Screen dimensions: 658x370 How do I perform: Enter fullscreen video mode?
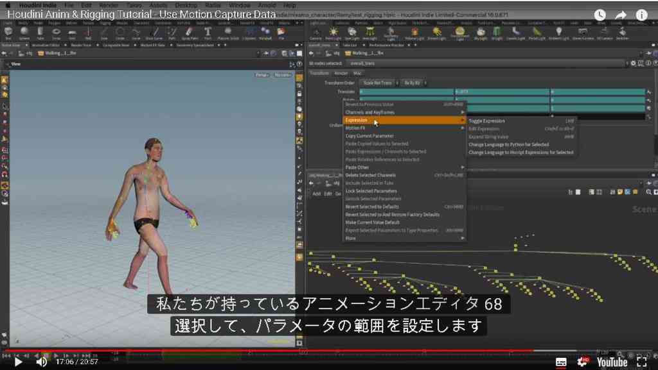pos(642,362)
